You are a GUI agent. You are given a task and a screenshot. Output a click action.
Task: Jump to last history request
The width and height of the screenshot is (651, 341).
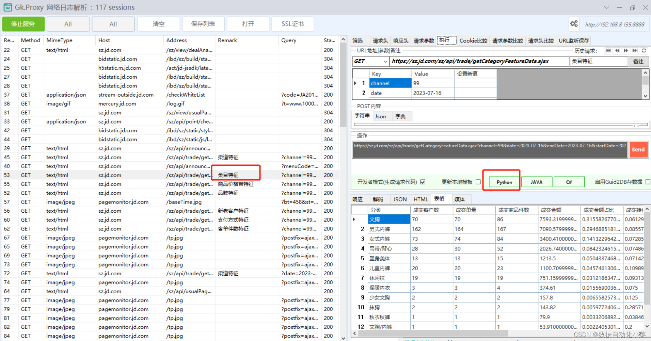point(635,50)
